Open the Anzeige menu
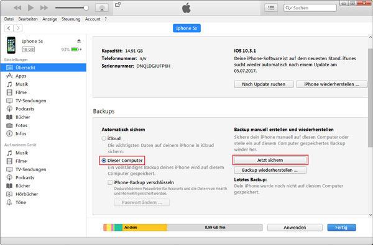 (x=50, y=19)
